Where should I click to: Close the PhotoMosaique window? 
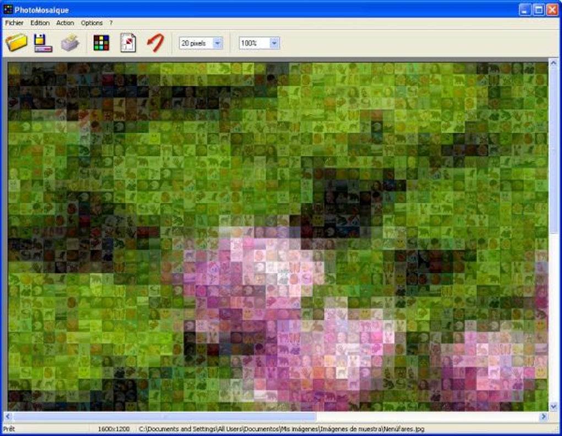click(552, 10)
